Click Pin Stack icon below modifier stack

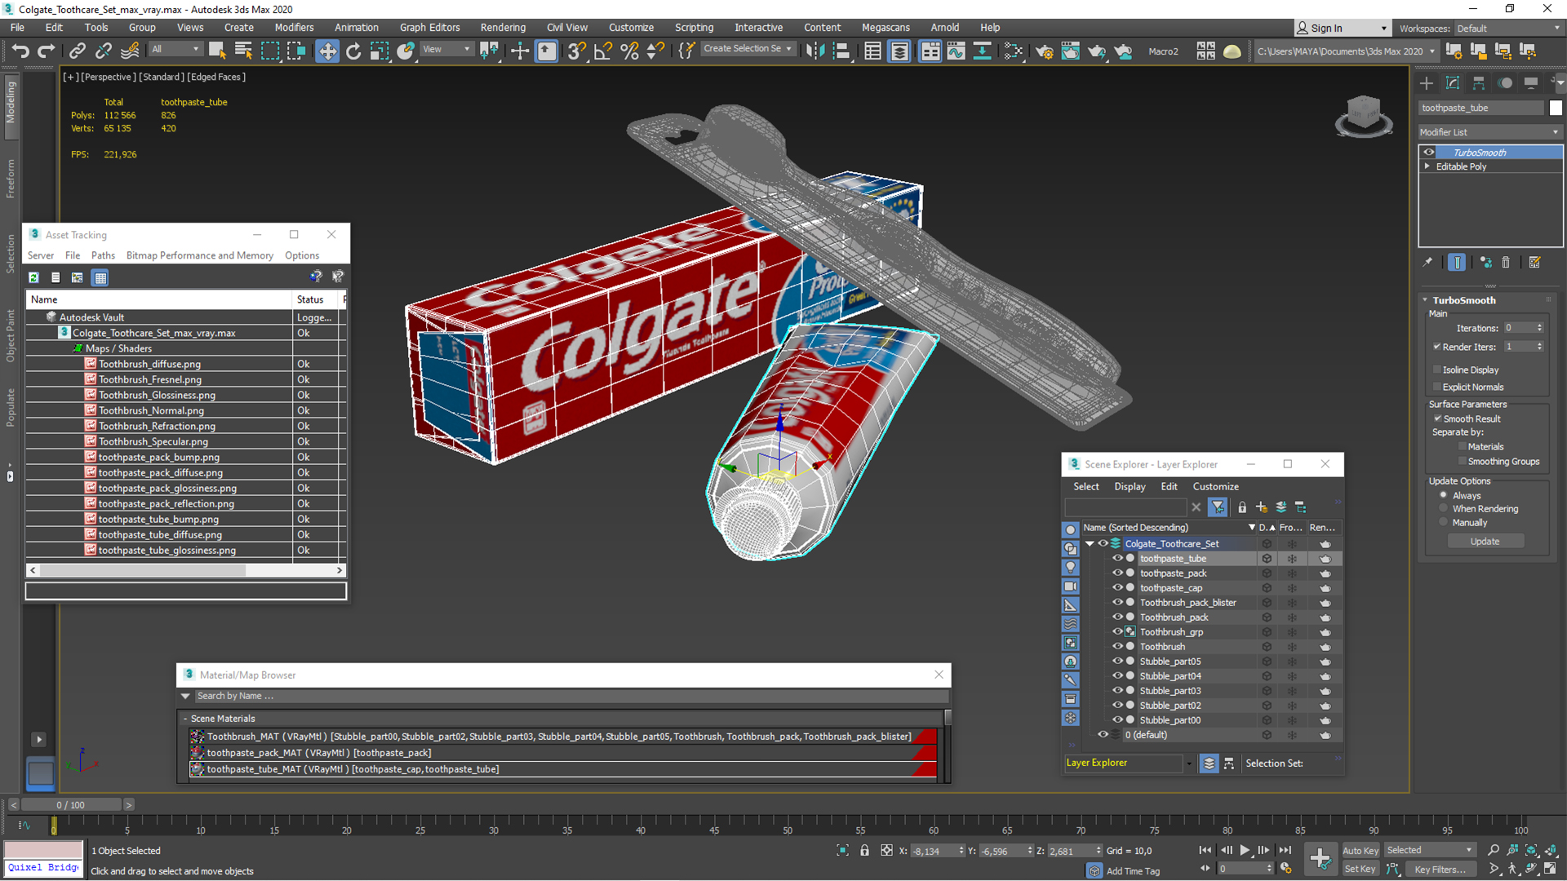pyautogui.click(x=1427, y=263)
